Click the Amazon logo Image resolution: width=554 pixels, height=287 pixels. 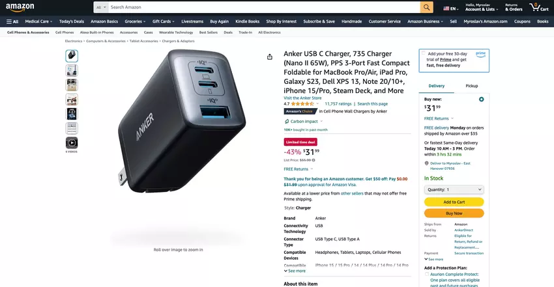tap(20, 7)
